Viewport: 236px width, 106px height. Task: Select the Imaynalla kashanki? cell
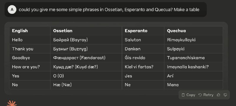click(x=194, y=67)
